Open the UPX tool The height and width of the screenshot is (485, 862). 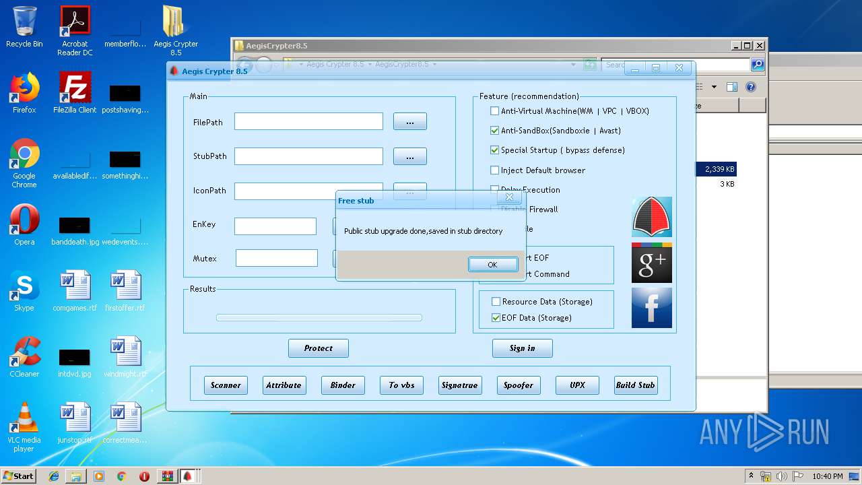click(x=577, y=385)
